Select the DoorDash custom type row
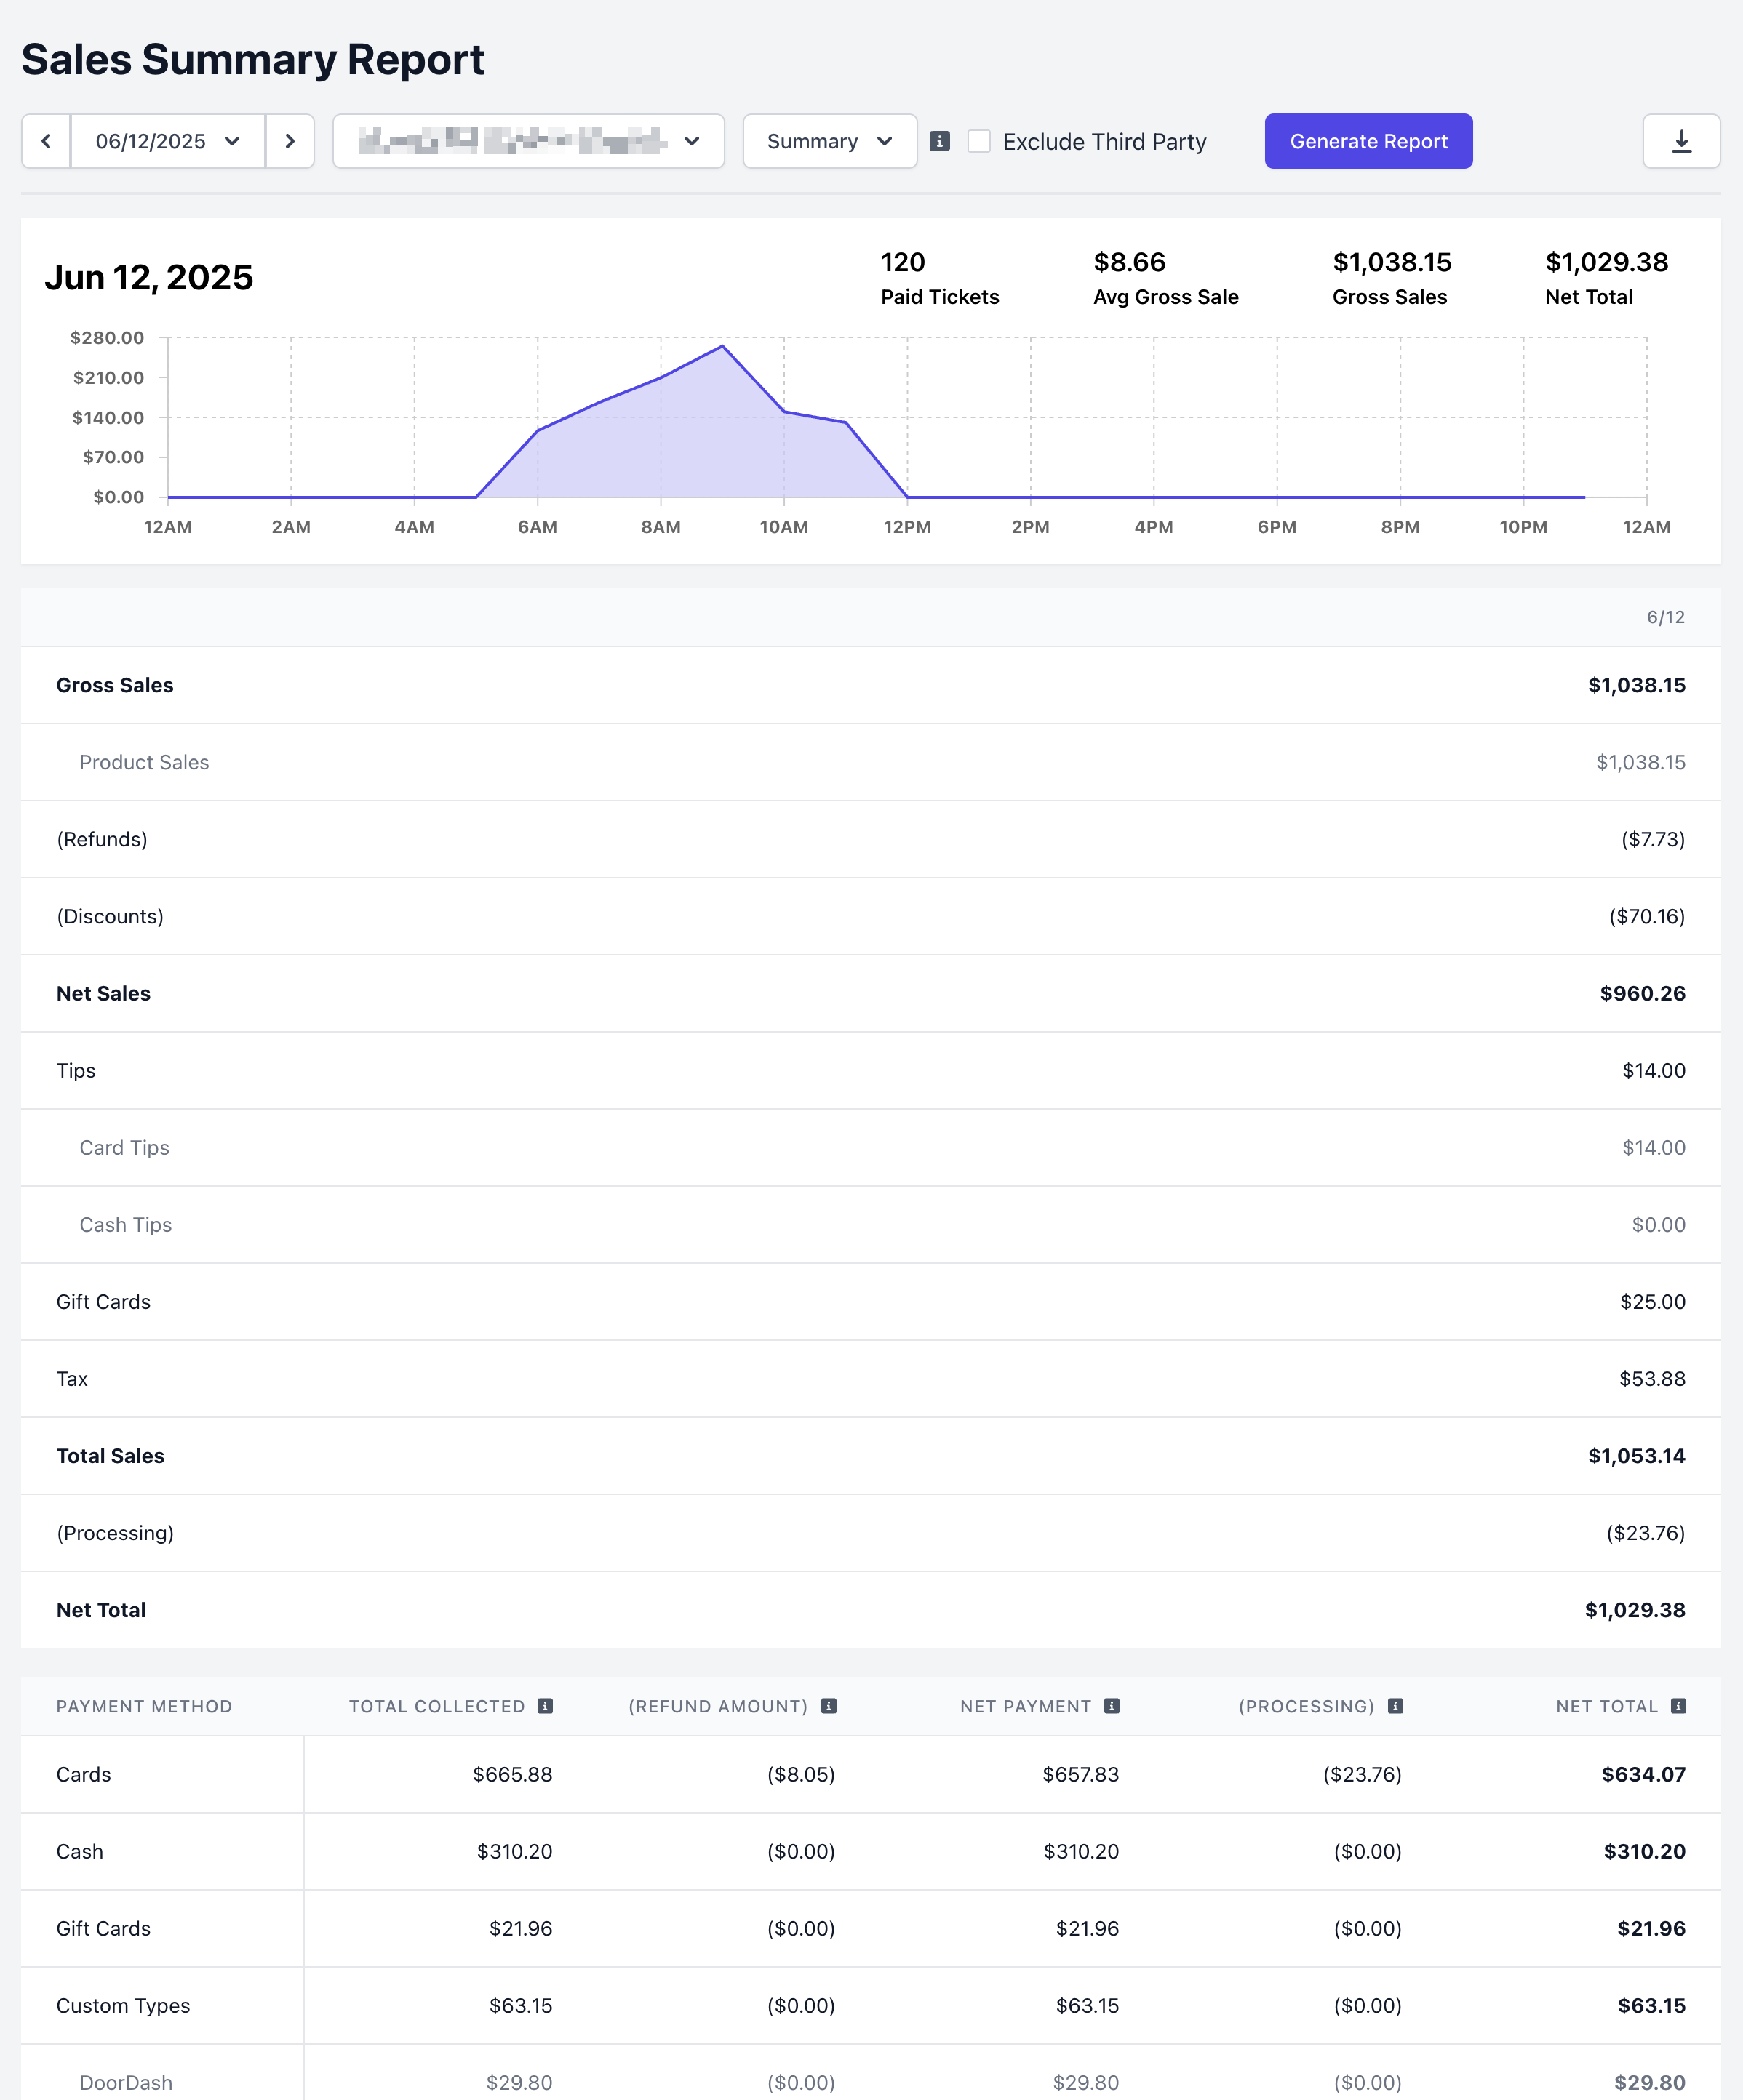Image resolution: width=1743 pixels, height=2100 pixels. tap(126, 2082)
